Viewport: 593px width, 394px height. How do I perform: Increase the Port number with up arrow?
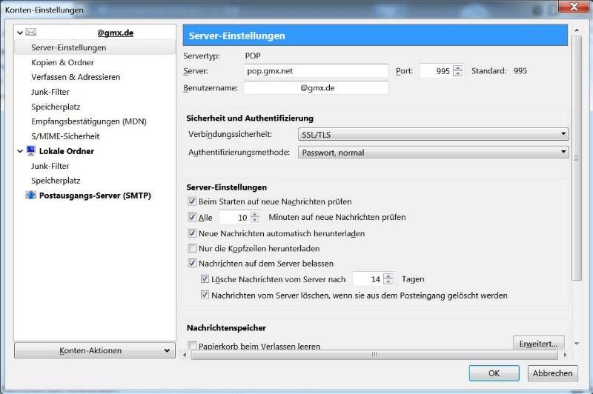[x=457, y=68]
